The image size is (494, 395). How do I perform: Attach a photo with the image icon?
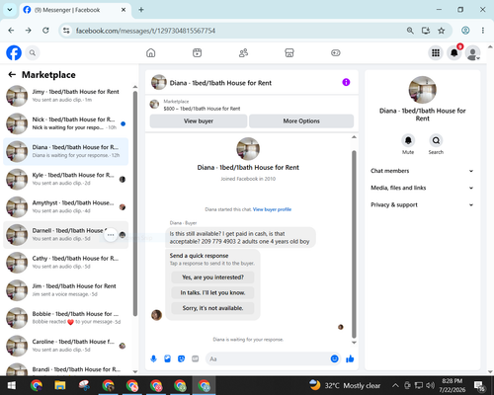point(167,358)
